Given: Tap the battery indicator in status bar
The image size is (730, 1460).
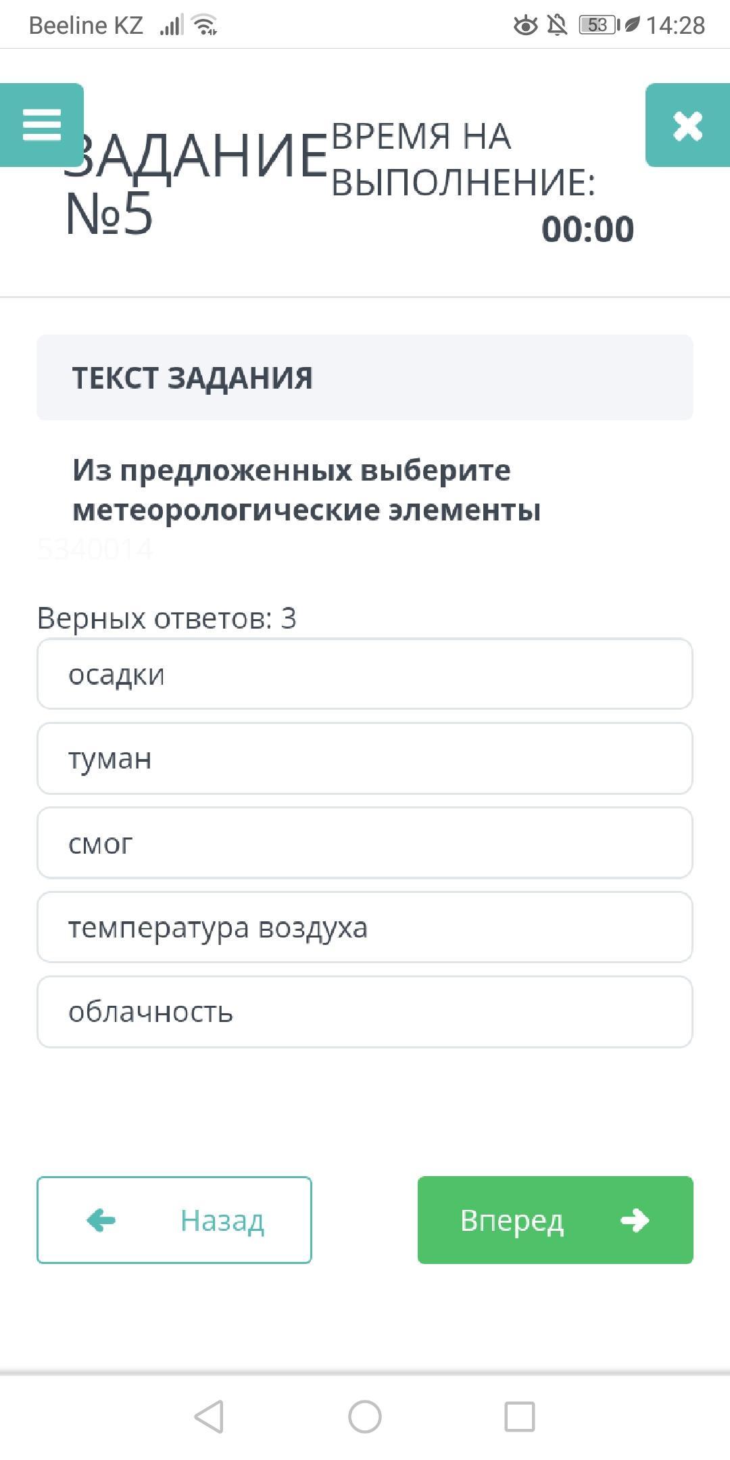Looking at the screenshot, I should 599,26.
